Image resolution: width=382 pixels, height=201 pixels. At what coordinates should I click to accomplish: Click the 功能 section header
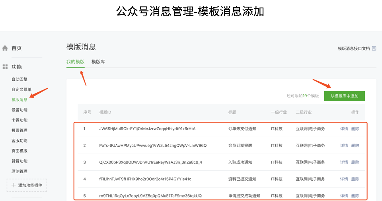17,67
